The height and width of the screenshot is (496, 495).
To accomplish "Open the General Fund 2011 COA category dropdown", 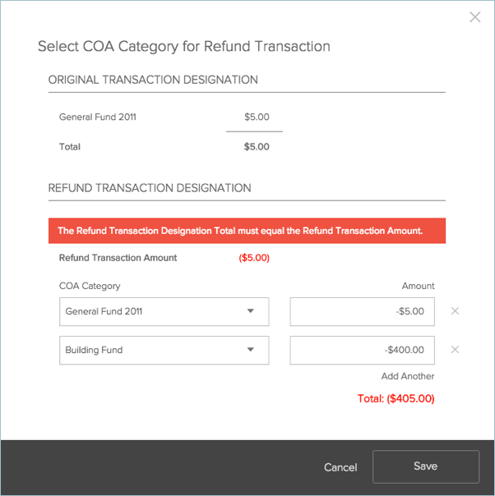I will [164, 312].
